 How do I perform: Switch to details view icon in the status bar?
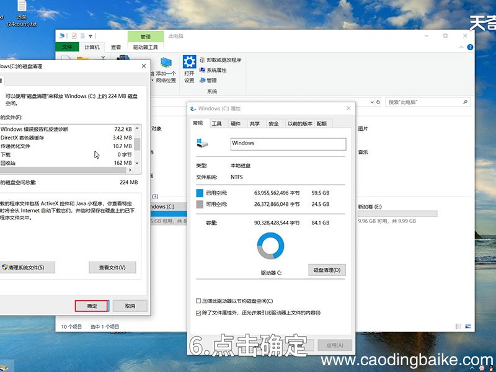458,327
